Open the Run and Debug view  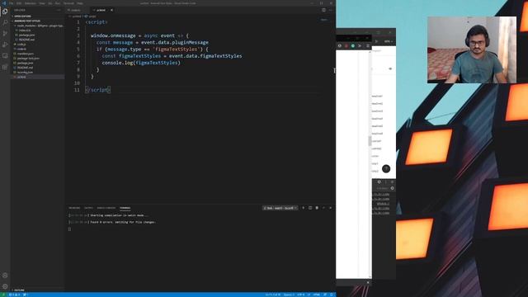coord(5,45)
